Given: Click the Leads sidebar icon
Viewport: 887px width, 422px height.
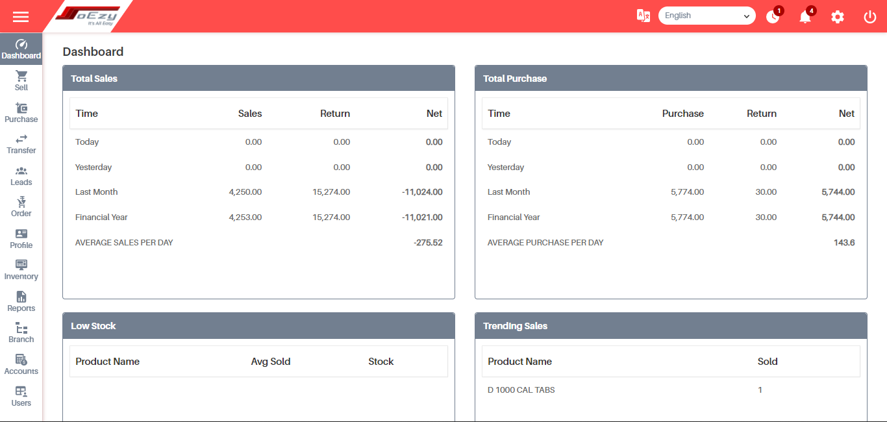Looking at the screenshot, I should click(21, 175).
